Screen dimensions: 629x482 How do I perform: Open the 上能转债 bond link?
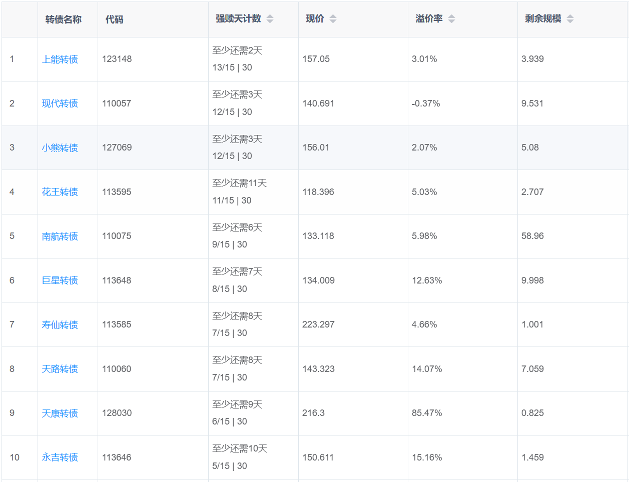[x=60, y=59]
